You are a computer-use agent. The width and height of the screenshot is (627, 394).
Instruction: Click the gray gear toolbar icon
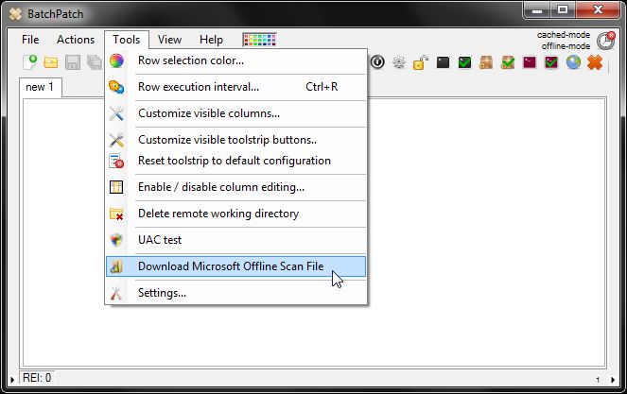pyautogui.click(x=399, y=62)
